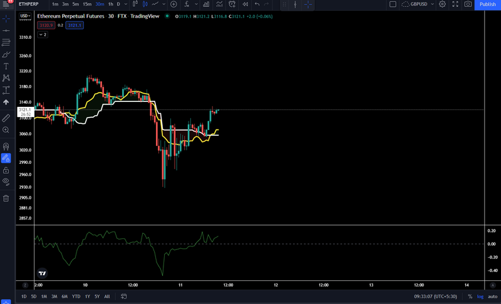Toggle lock all drawing tools
The width and height of the screenshot is (501, 304).
click(6, 170)
